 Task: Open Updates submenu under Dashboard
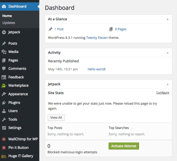point(9,23)
